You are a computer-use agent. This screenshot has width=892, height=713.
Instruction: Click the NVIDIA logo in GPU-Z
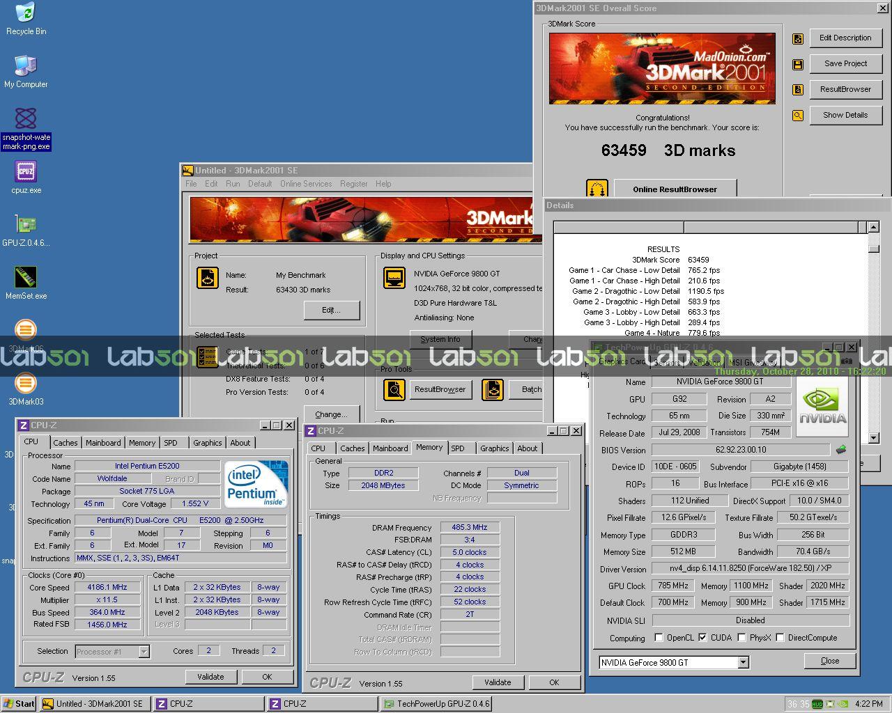pos(822,407)
